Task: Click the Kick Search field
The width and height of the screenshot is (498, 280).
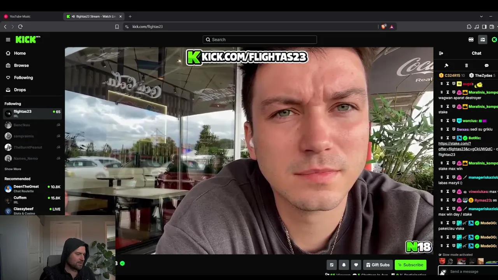Action: 260,39
